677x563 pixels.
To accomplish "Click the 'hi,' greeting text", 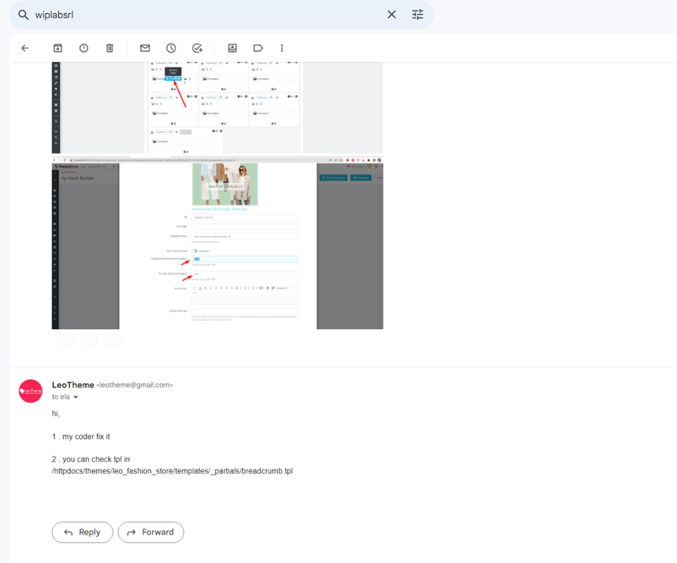I will click(x=56, y=414).
